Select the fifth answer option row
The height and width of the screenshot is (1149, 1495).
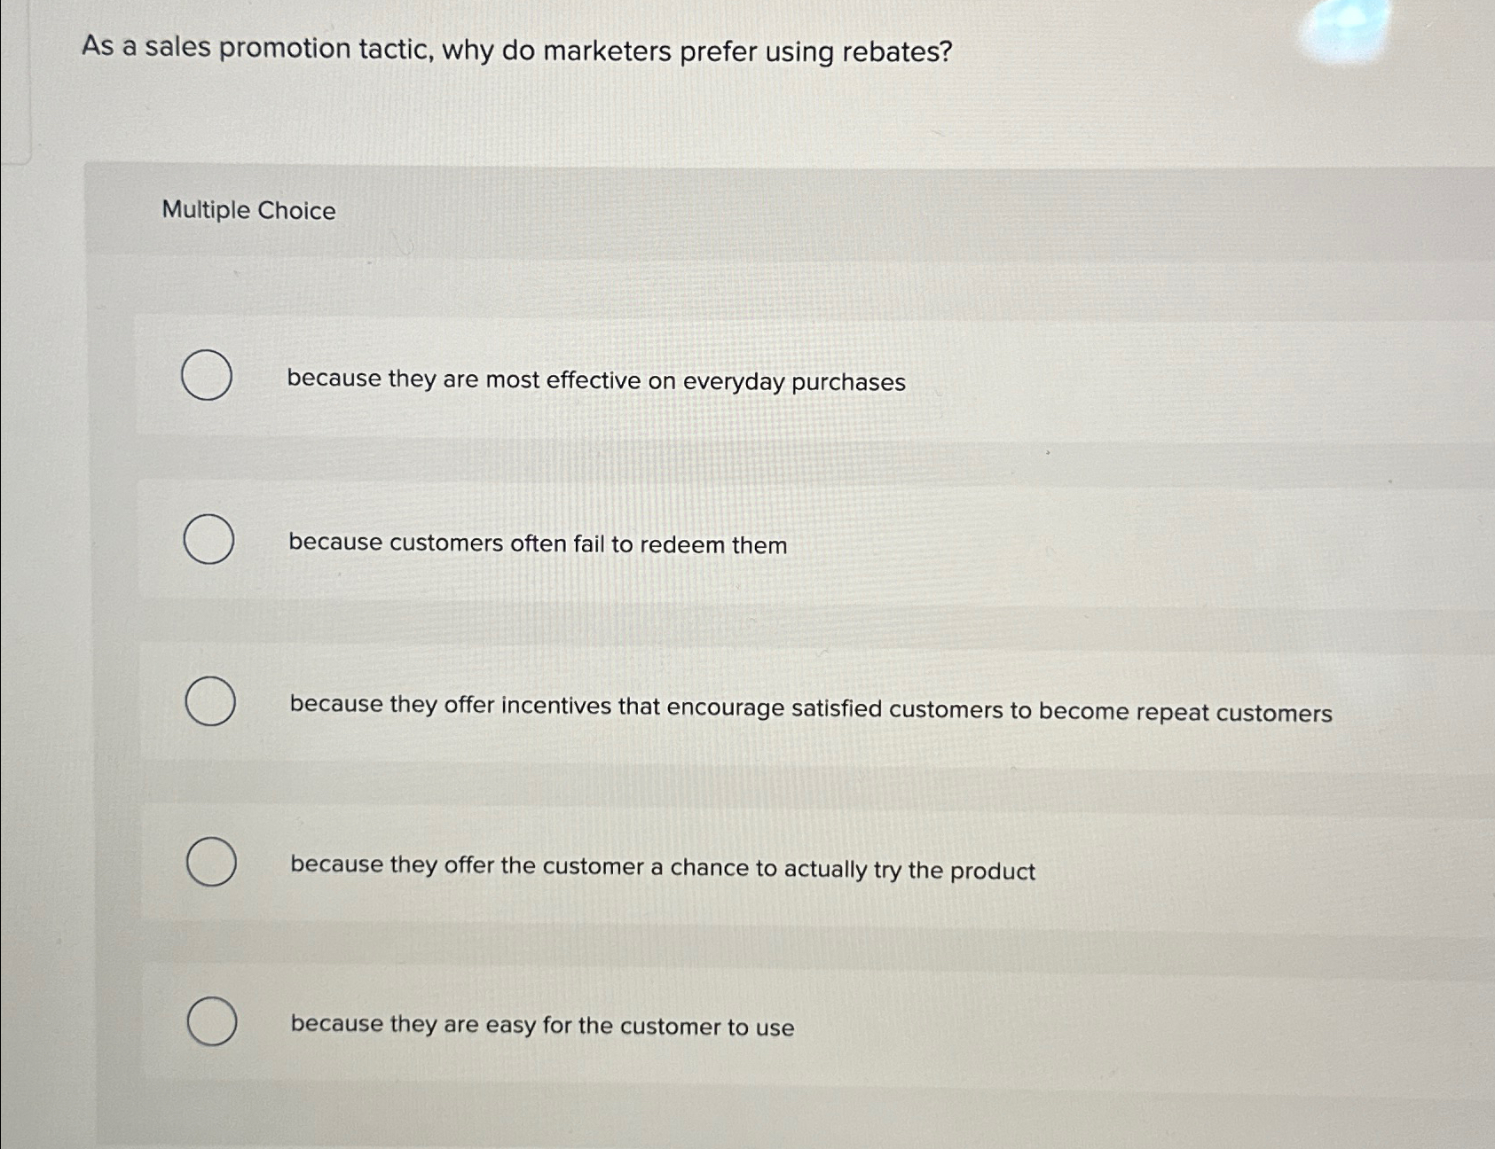point(621,1024)
